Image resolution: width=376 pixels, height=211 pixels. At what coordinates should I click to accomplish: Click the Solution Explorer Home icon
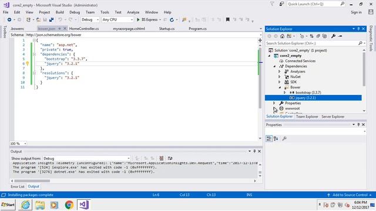pyautogui.click(x=282, y=36)
